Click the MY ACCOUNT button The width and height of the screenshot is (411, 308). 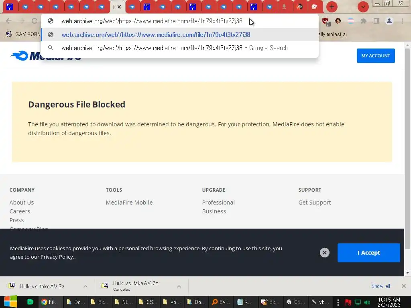376,55
